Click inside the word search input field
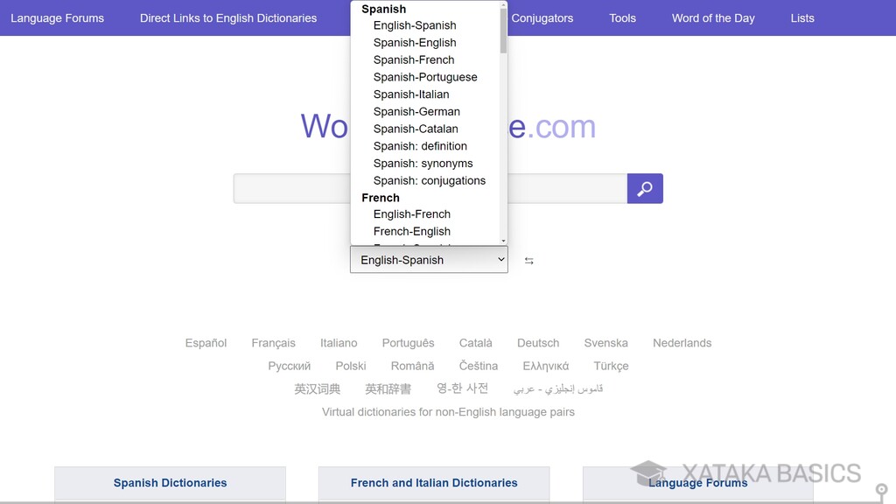 pyautogui.click(x=297, y=188)
